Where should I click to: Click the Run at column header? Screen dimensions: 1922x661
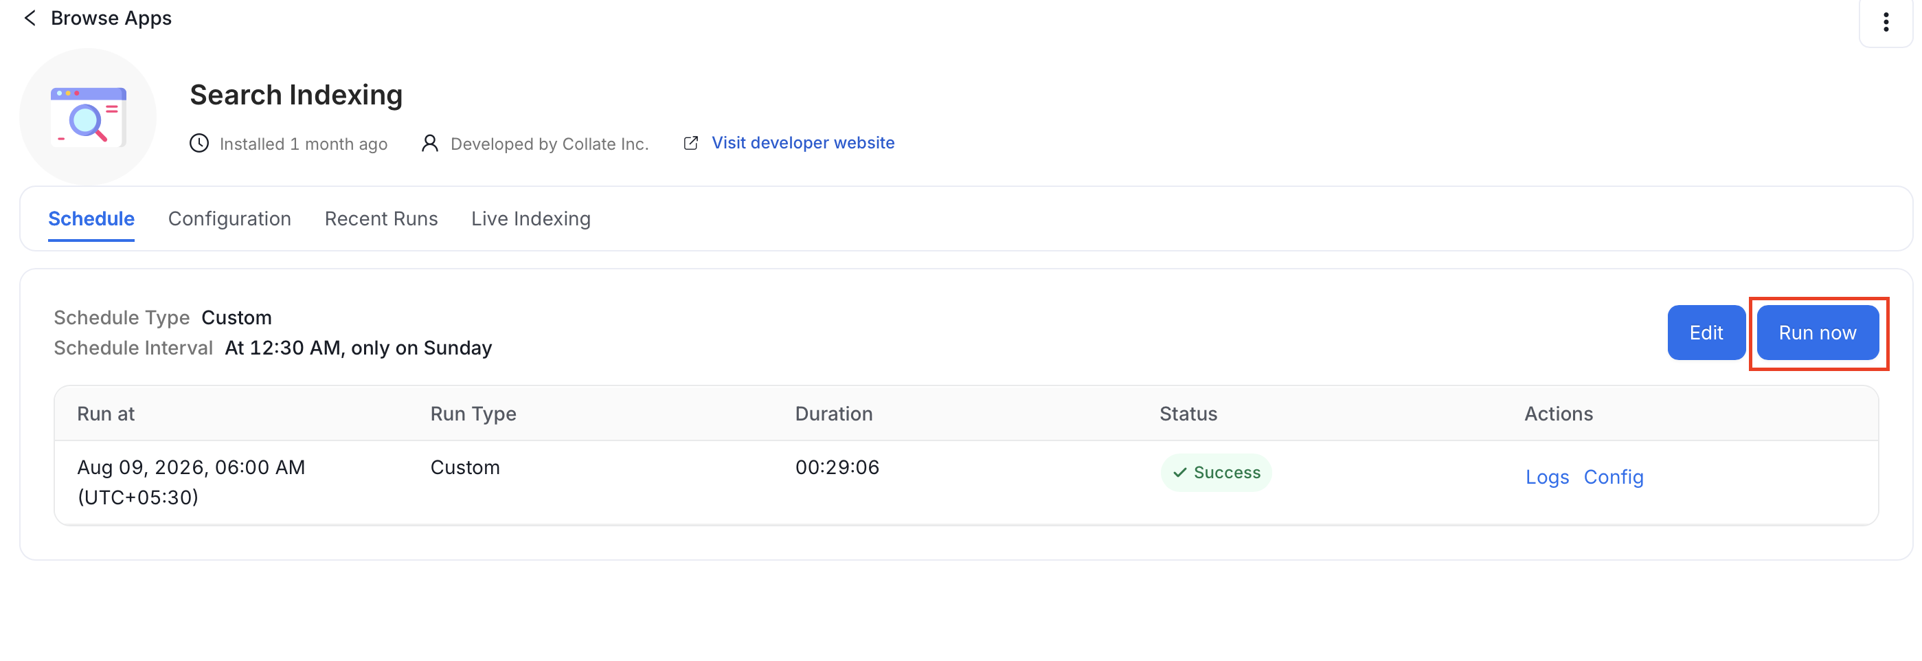pyautogui.click(x=106, y=414)
